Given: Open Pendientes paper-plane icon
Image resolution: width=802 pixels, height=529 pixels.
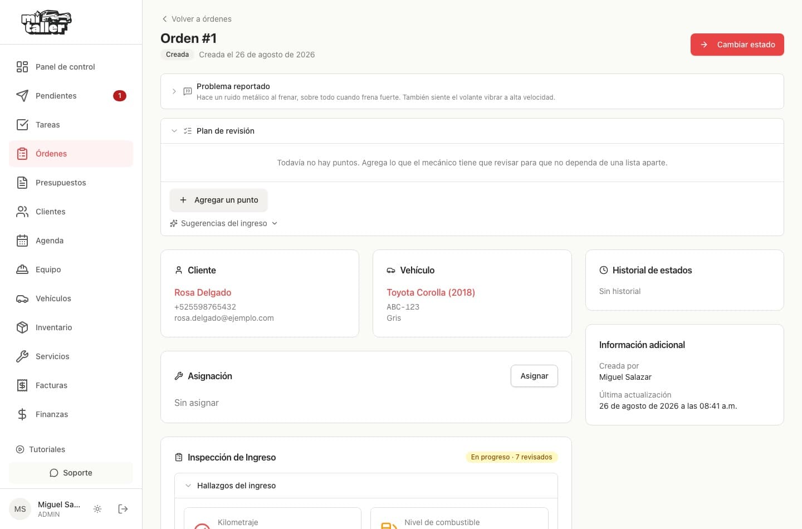Looking at the screenshot, I should point(22,96).
